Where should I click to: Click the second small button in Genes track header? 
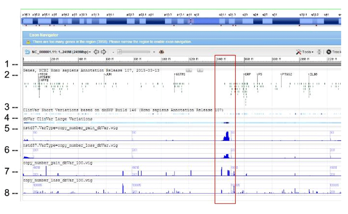click(200, 70)
